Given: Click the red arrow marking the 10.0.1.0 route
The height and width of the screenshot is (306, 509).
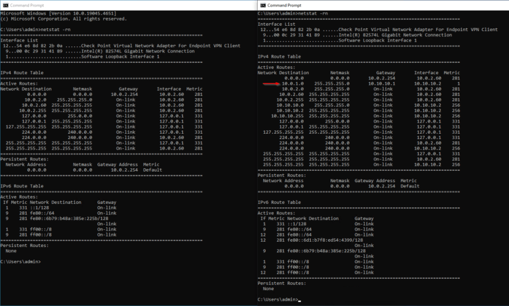Looking at the screenshot, I should [271, 84].
